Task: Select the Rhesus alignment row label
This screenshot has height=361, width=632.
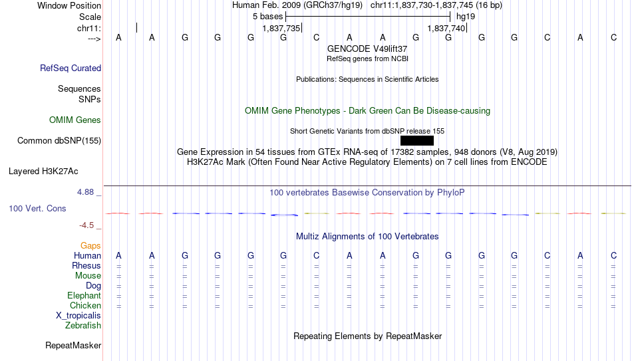Action: [x=86, y=266]
